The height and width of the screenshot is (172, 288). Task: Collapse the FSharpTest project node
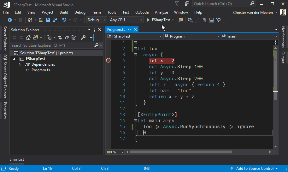[14, 59]
